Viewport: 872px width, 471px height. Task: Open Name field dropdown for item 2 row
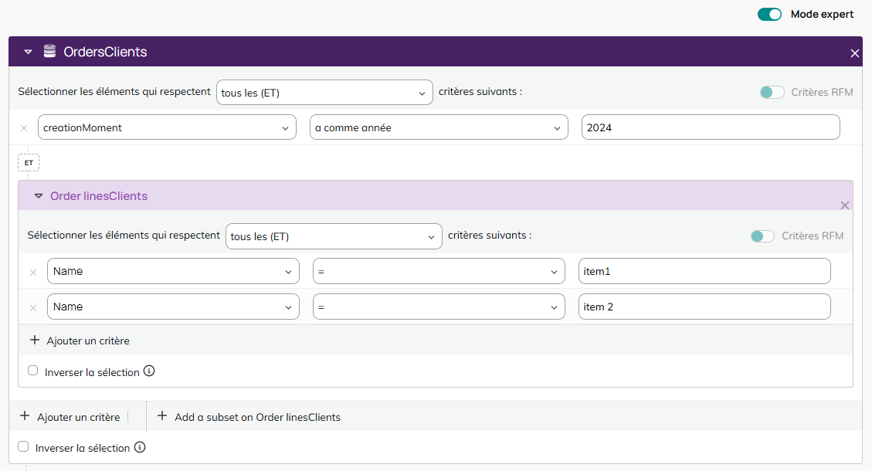coord(174,307)
